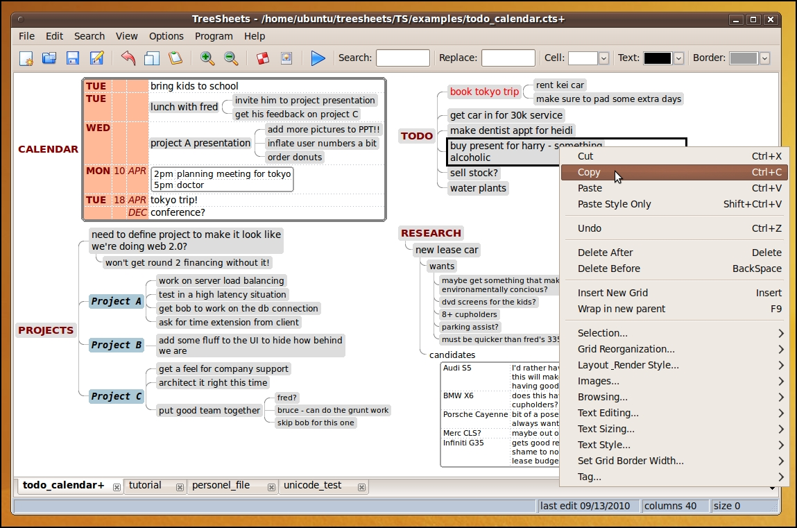The width and height of the screenshot is (797, 528).
Task: Click the Zoom Out magnifier icon
Action: [231, 58]
